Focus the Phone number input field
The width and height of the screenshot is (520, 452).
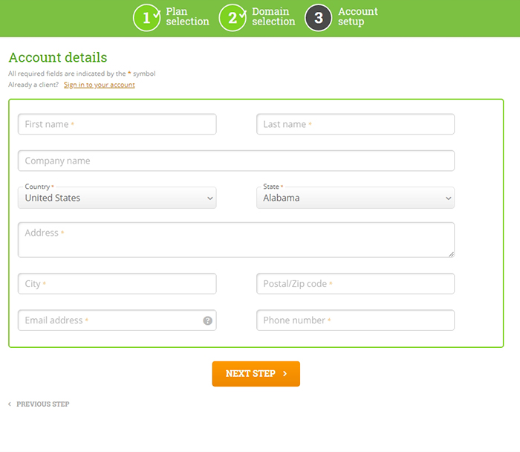(355, 320)
